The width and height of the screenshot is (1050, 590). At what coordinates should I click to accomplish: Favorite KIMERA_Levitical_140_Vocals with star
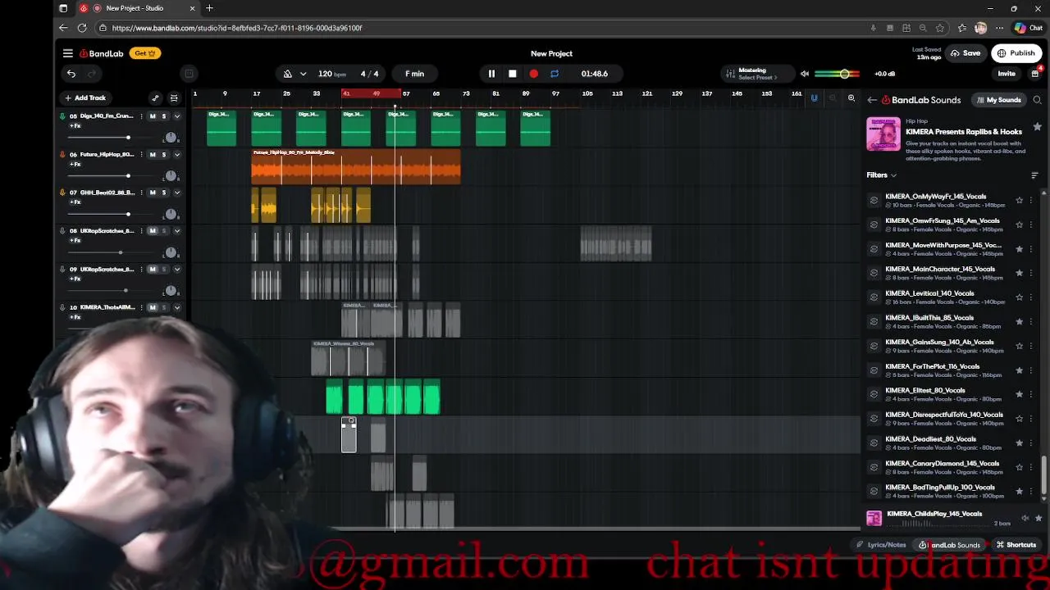coord(1020,297)
